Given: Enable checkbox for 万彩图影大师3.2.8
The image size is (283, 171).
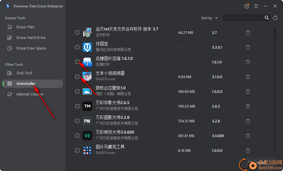Looking at the screenshot, I should coord(77,121).
